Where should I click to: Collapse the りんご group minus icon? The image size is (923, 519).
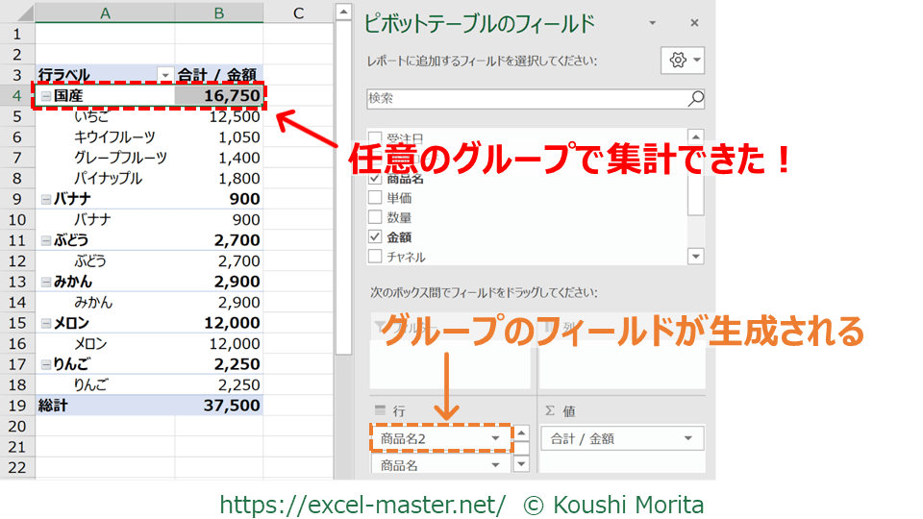44,364
